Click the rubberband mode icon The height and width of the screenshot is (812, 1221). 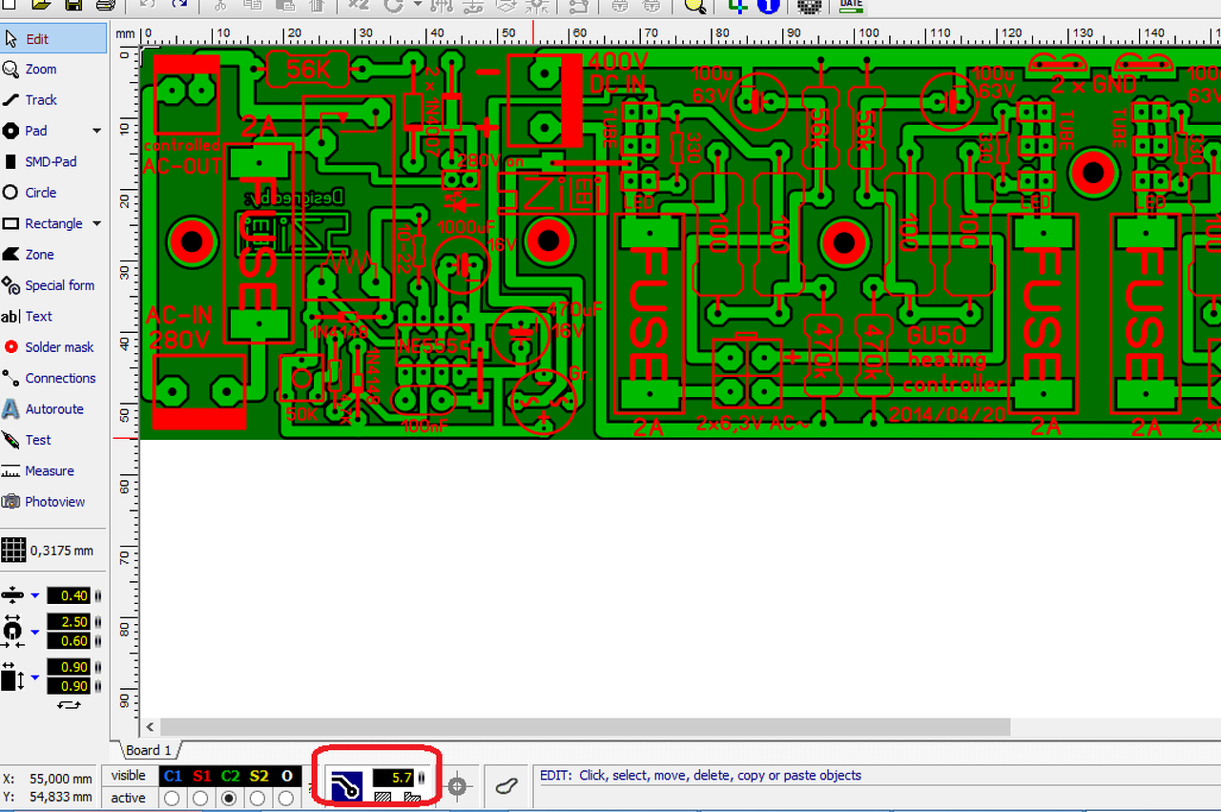tap(507, 786)
